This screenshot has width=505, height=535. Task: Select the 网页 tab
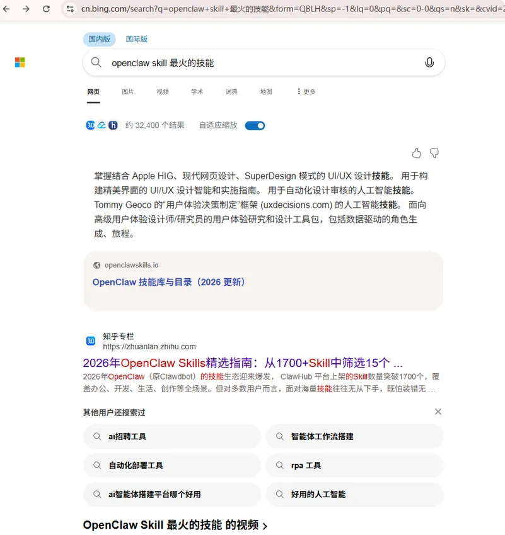click(93, 91)
